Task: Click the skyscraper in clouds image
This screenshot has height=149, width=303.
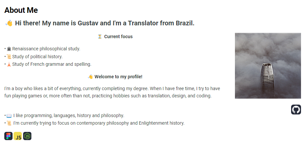Action: tap(268, 66)
